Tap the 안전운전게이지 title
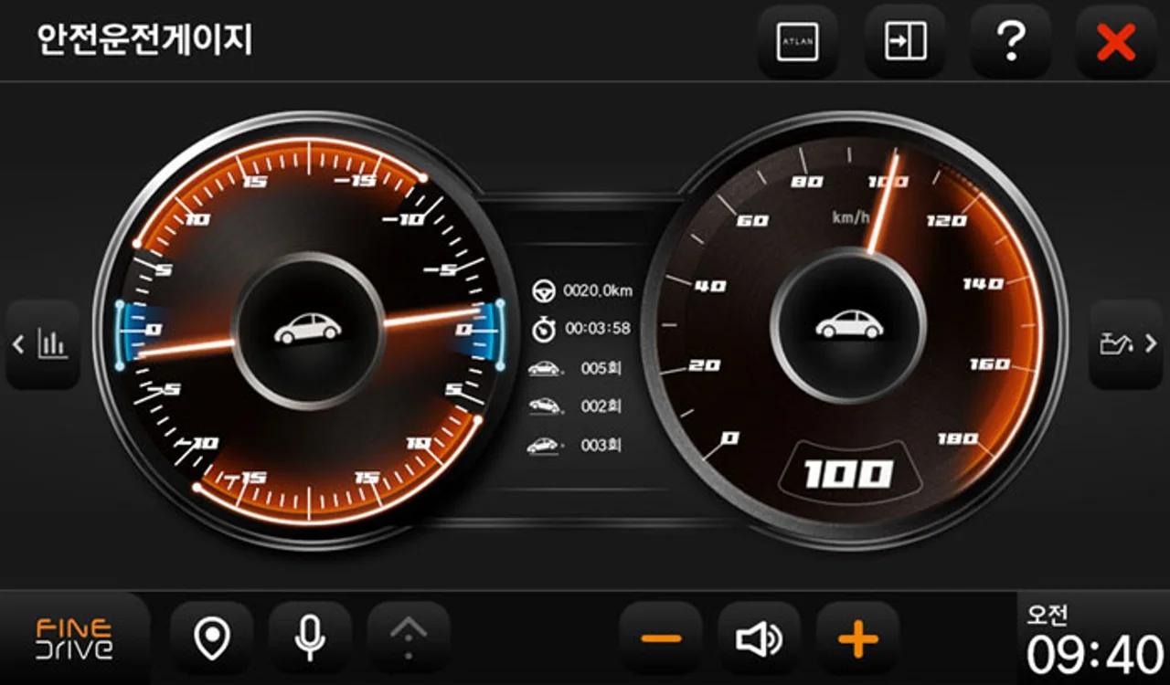Screen dimensions: 1170x685 point(144,40)
